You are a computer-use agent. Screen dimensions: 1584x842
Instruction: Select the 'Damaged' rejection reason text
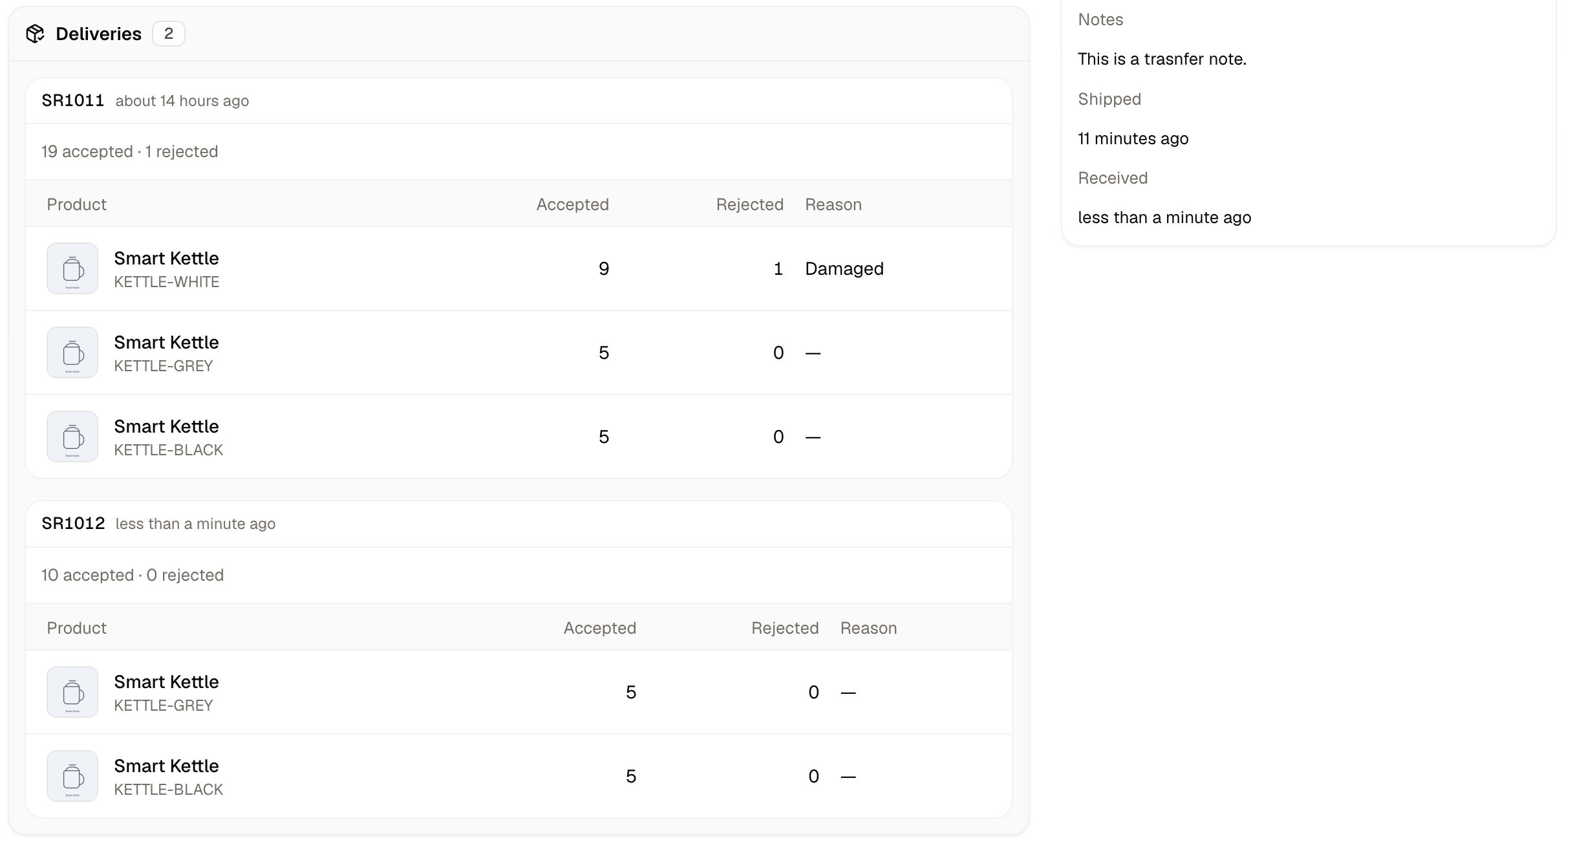[x=844, y=268]
